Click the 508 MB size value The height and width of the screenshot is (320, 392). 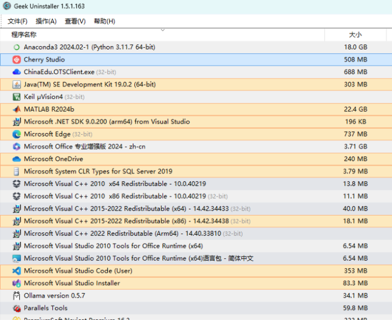(355, 60)
